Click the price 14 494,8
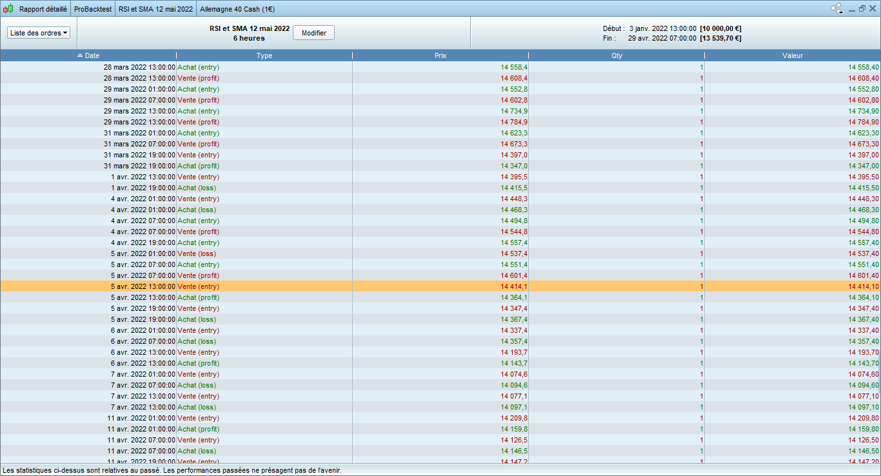Screen dimensions: 881x476 point(514,221)
